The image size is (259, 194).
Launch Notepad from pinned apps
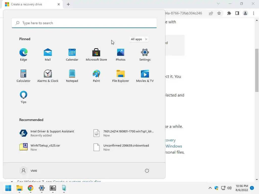click(72, 76)
